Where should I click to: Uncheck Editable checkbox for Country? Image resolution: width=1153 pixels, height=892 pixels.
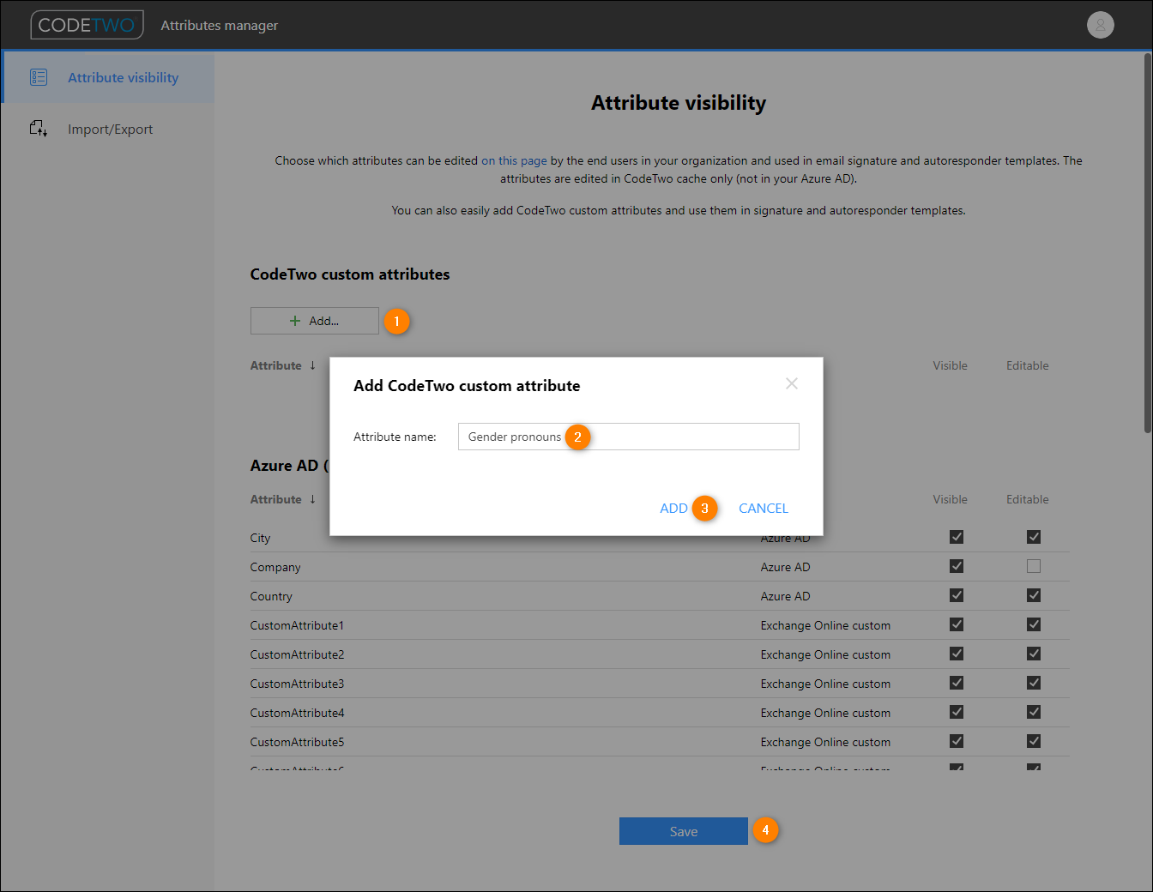click(x=1034, y=595)
